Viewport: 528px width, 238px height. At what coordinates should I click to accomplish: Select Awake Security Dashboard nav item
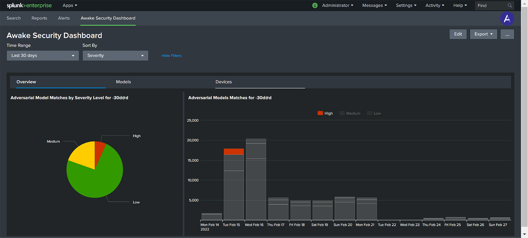[x=108, y=18]
